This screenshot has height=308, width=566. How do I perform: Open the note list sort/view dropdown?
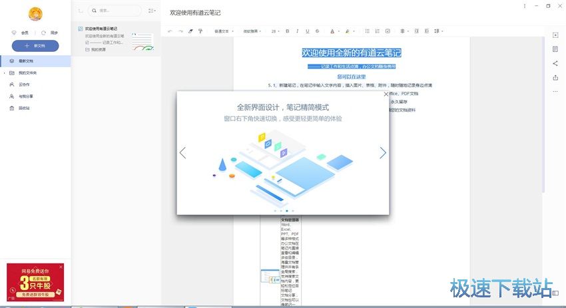pyautogui.click(x=152, y=11)
